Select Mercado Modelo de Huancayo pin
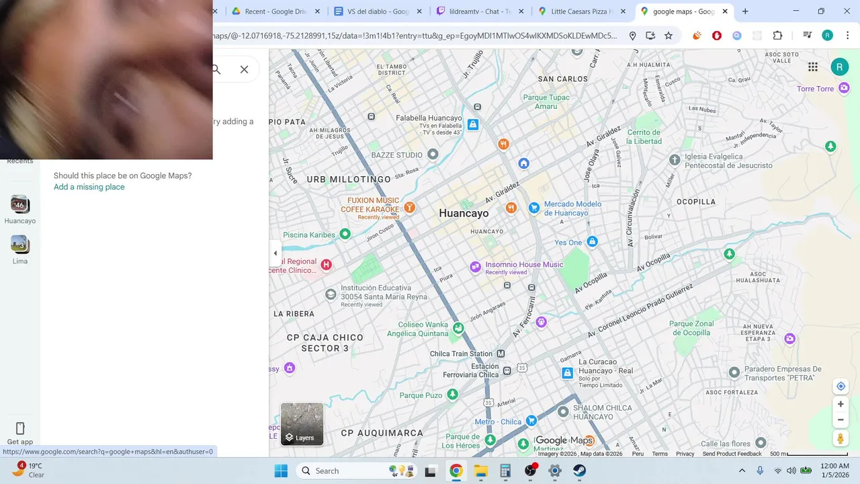 [x=534, y=208]
